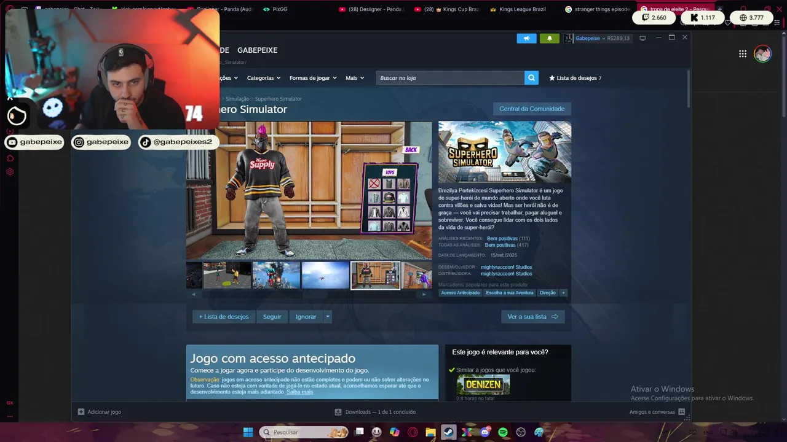Viewport: 787px width, 442px height.
Task: Expand the Categorias store menu
Action: click(x=264, y=78)
